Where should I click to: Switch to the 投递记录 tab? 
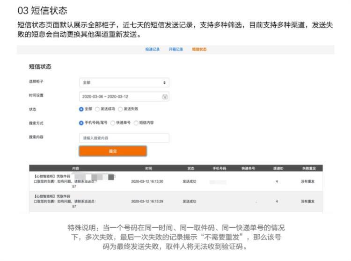pyautogui.click(x=152, y=49)
